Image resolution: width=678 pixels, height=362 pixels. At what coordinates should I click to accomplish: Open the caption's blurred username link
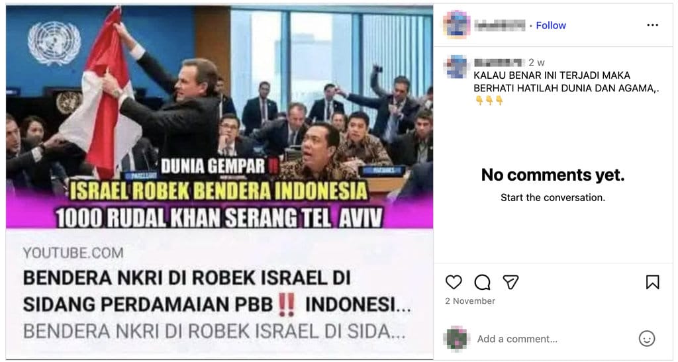[499, 63]
